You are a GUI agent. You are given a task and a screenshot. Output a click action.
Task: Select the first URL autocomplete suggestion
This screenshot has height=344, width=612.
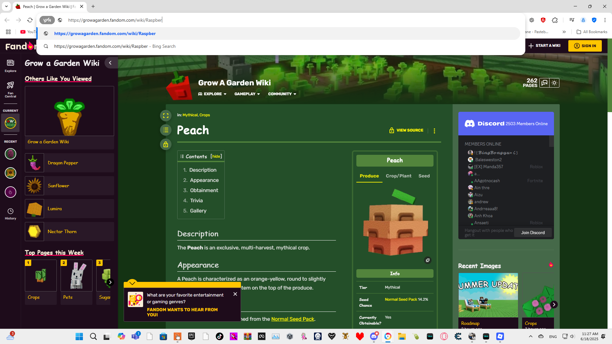pos(279,33)
